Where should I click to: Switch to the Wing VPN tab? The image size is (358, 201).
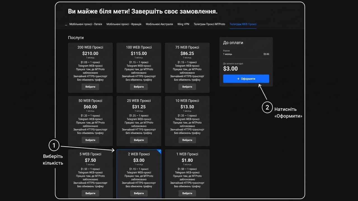(183, 24)
